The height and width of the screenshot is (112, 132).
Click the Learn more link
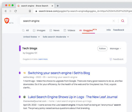[x=43, y=59]
